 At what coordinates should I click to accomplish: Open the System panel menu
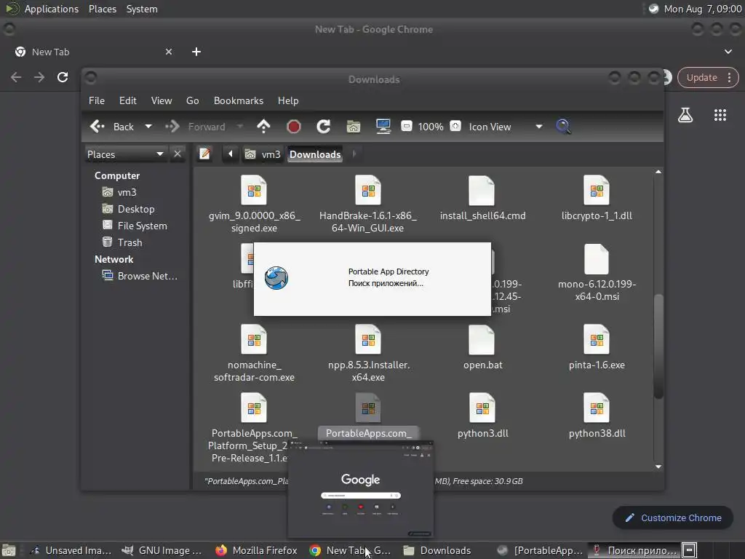pyautogui.click(x=142, y=9)
